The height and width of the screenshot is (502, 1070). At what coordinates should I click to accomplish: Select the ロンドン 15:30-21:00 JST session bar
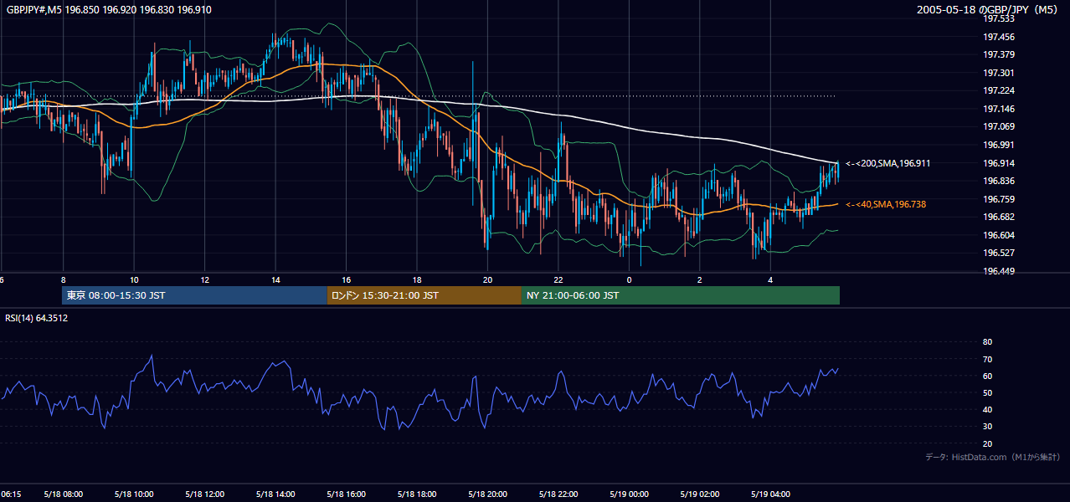[424, 295]
